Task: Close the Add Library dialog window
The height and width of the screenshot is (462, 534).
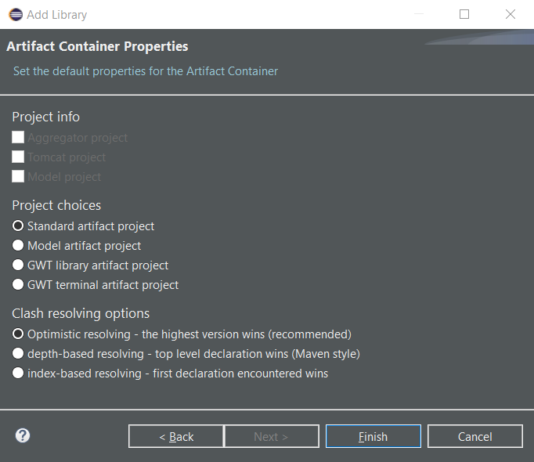Action: click(x=511, y=14)
